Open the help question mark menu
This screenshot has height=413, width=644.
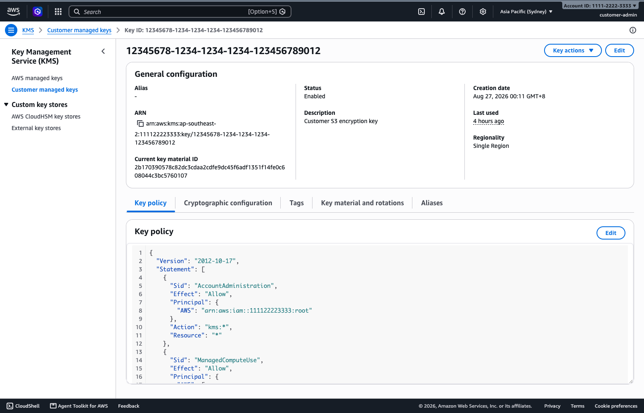tap(462, 12)
